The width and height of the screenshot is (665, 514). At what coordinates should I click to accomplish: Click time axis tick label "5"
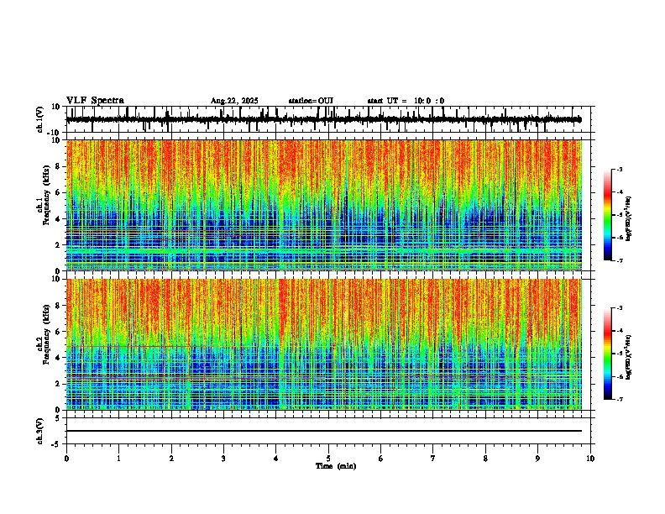(x=328, y=459)
